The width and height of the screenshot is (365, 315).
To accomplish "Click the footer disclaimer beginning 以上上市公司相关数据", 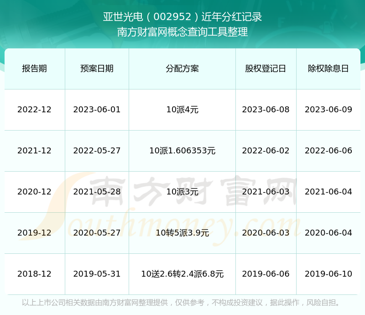I will (x=181, y=302).
